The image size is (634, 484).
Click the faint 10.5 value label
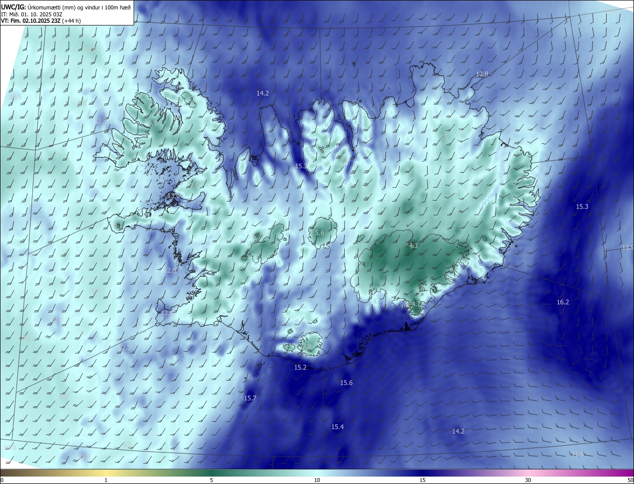pos(15,97)
